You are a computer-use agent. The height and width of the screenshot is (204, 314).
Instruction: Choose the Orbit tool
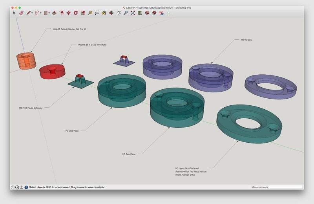[x=111, y=13]
